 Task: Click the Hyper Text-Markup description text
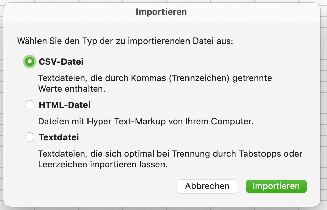(x=146, y=121)
